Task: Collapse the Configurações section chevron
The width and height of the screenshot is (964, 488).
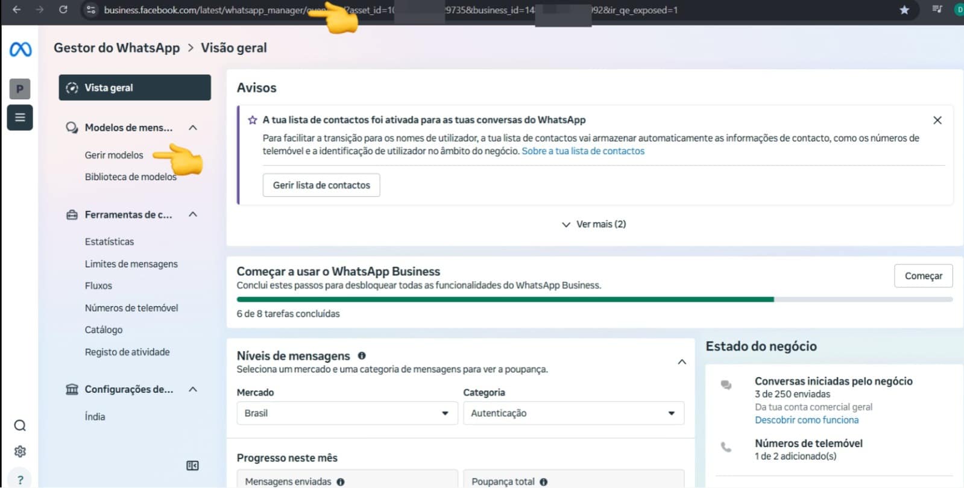Action: tap(193, 389)
